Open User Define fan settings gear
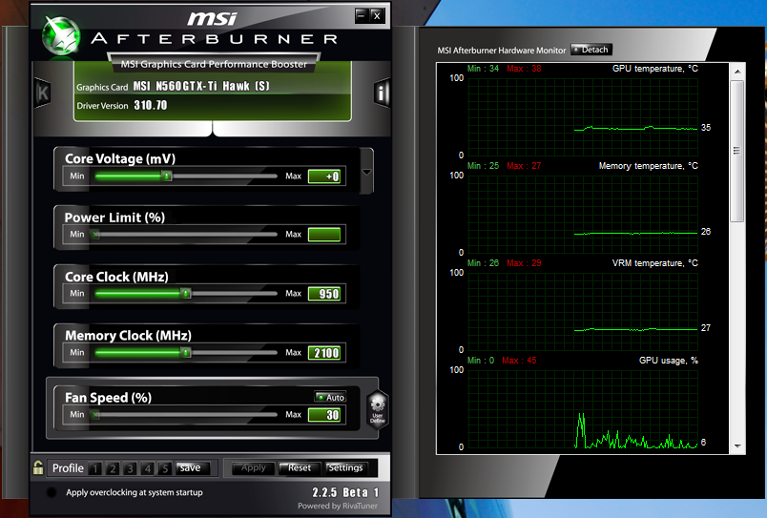This screenshot has width=767, height=518. coord(378,409)
